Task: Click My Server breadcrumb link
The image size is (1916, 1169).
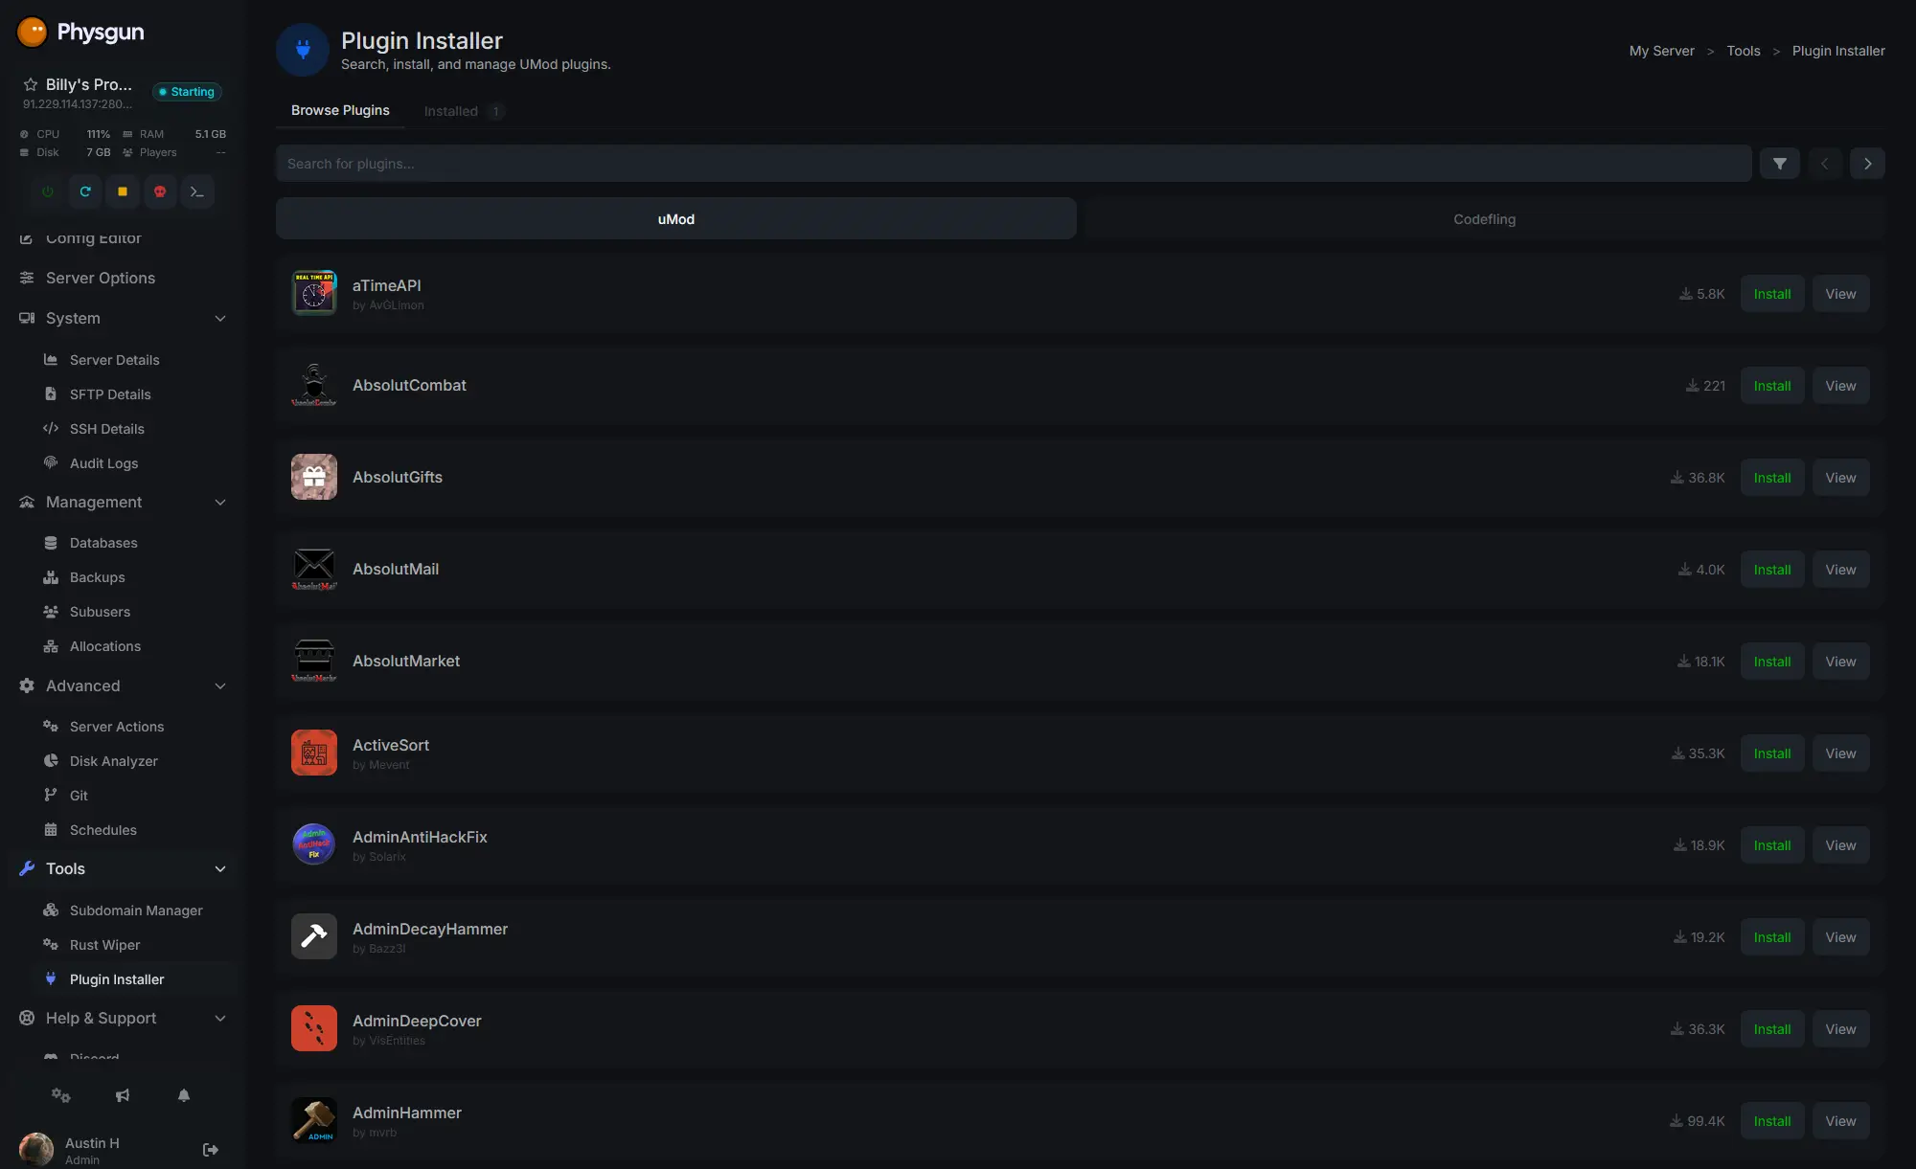Action: point(1661,51)
